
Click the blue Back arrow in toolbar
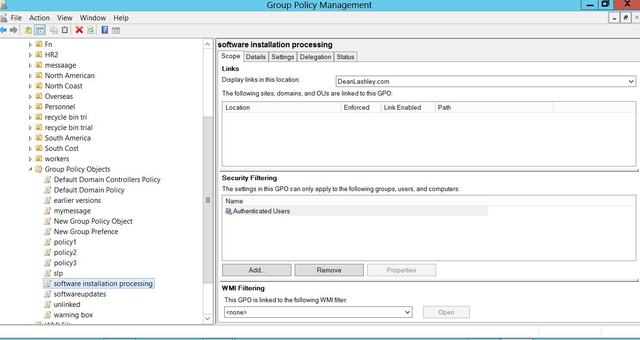[3, 30]
